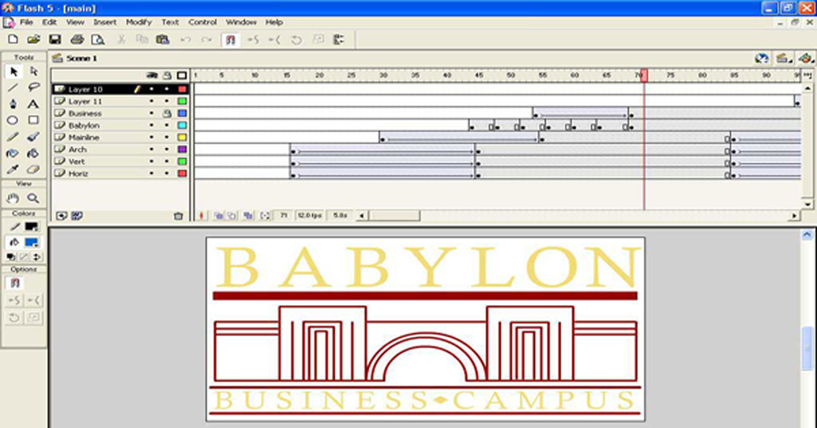The width and height of the screenshot is (817, 428).
Task: Open the Window menu
Action: point(241,22)
